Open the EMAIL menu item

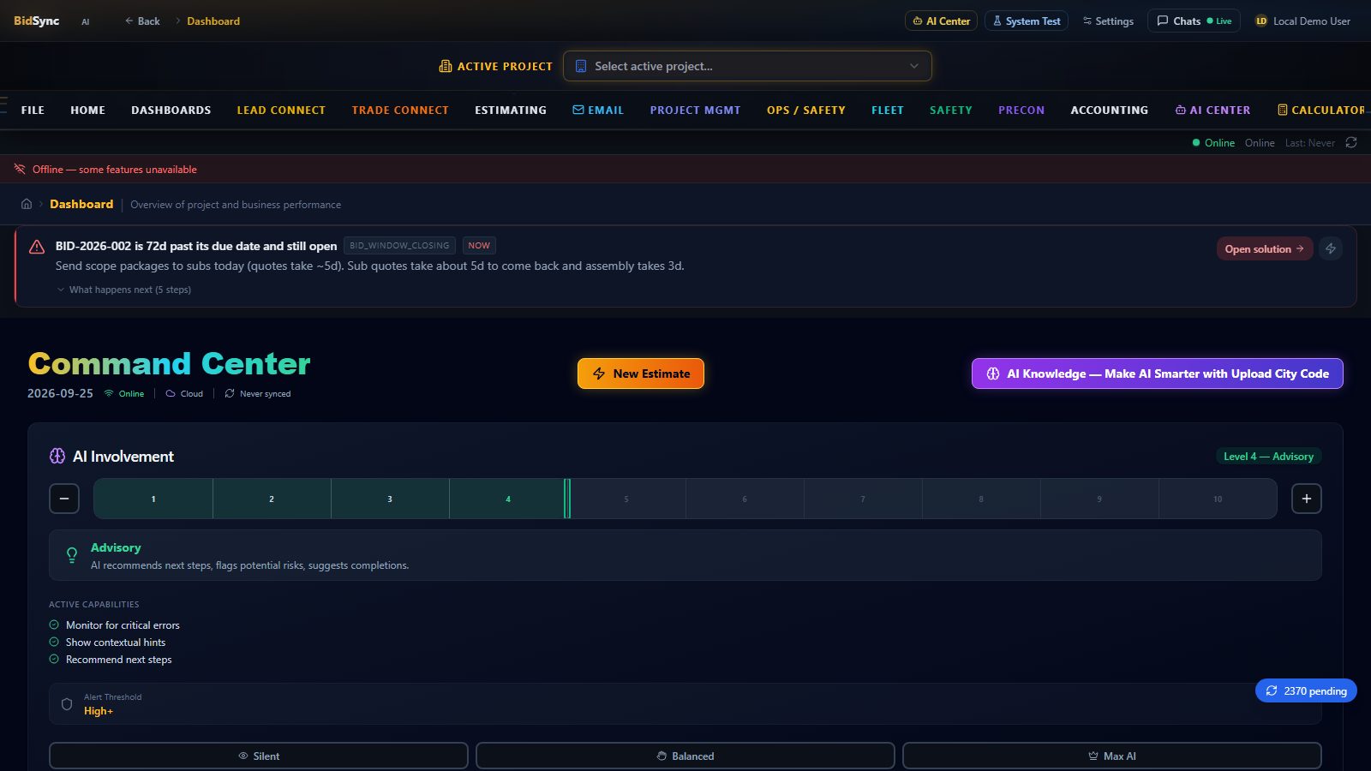click(598, 110)
